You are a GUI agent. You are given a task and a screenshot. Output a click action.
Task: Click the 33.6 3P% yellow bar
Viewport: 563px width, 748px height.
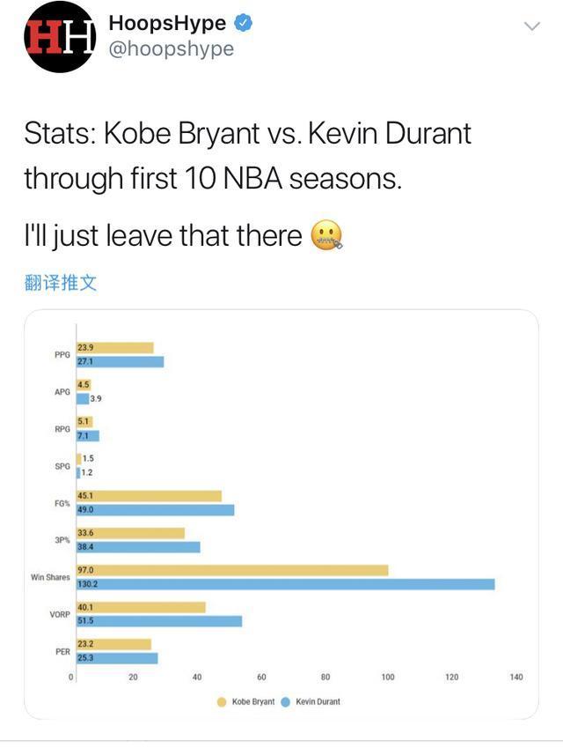coord(130,533)
